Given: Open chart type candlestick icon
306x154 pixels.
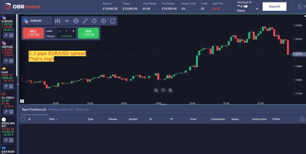Looking at the screenshot, I should [58, 21].
